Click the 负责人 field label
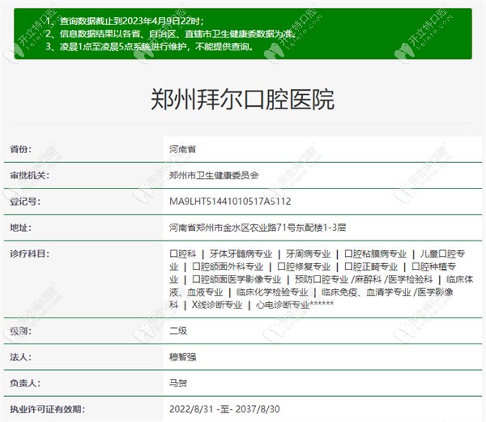This screenshot has height=422, width=486. point(25,383)
